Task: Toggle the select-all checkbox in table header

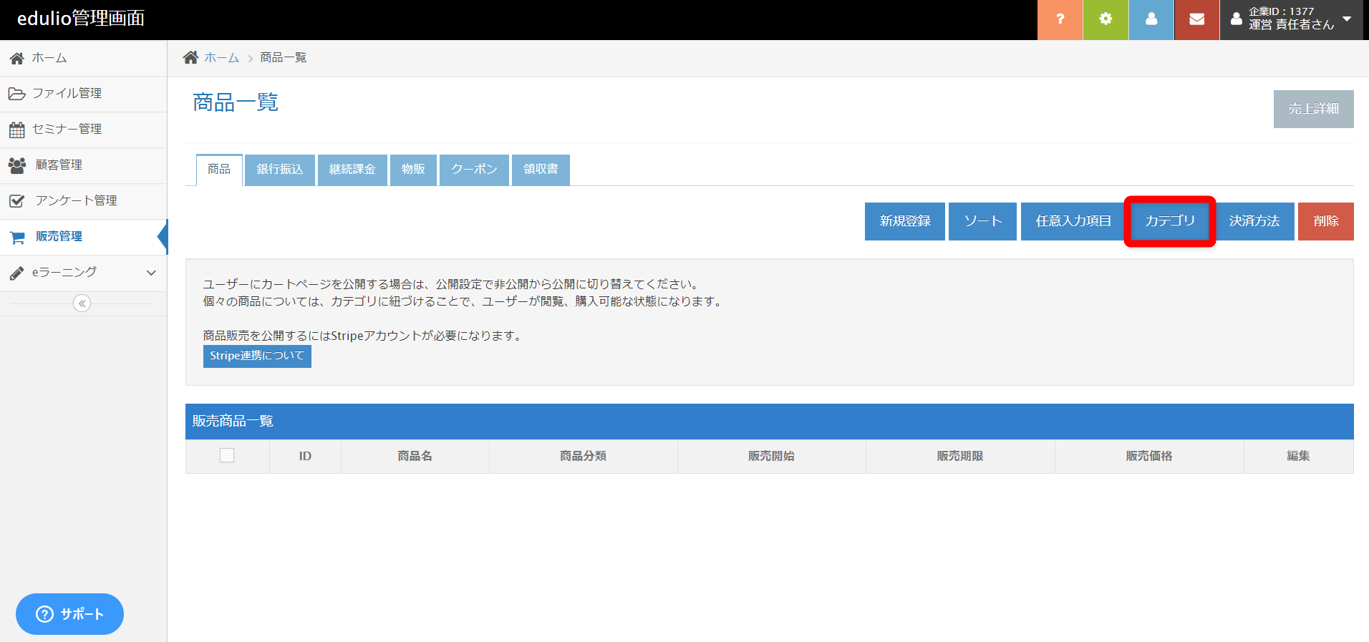Action: coord(227,455)
